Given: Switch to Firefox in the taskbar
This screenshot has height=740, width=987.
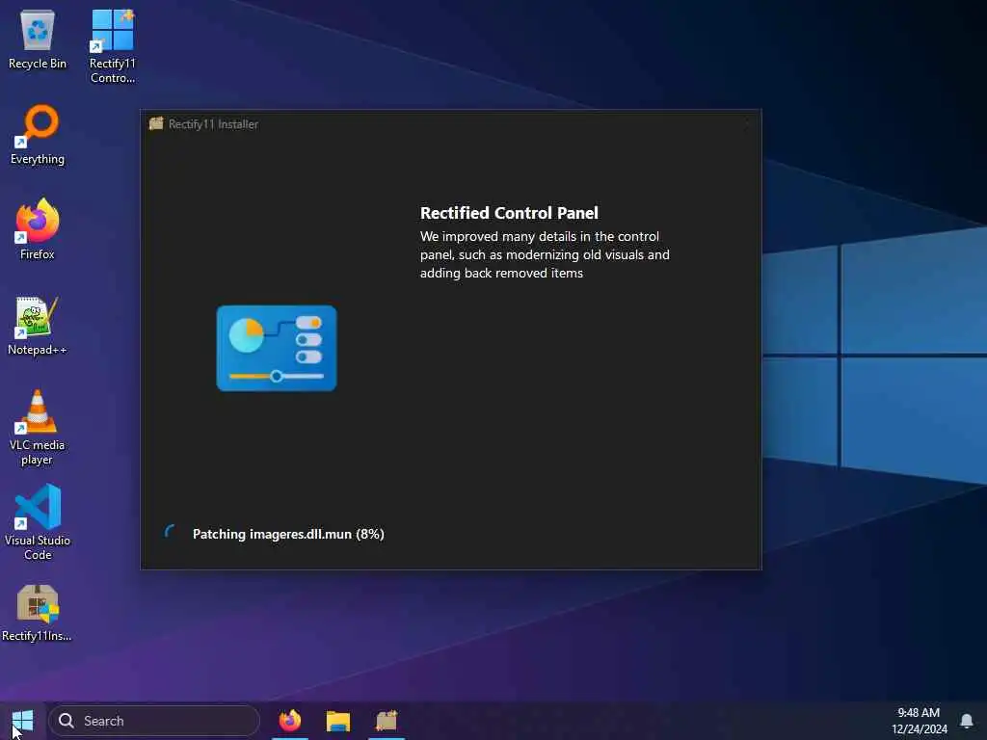Looking at the screenshot, I should coord(290,721).
